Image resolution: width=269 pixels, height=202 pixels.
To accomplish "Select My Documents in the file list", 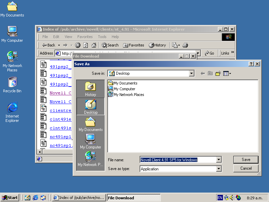I will [123, 83].
